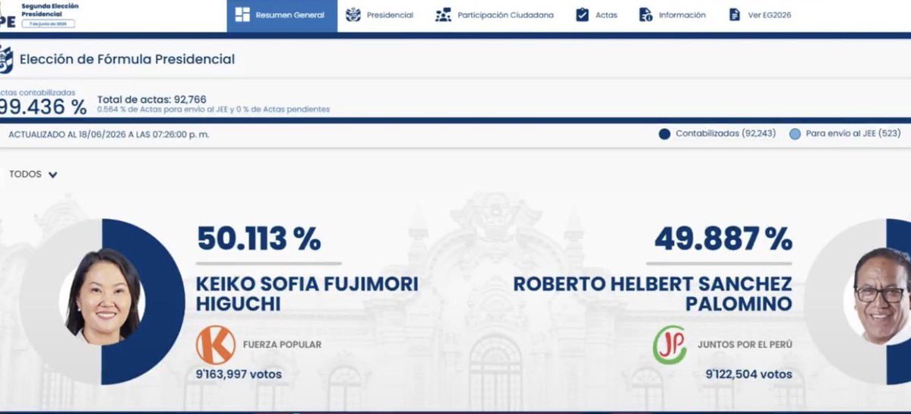The height and width of the screenshot is (414, 911).
Task: Click the Presidencial shield icon
Action: coord(353,15)
